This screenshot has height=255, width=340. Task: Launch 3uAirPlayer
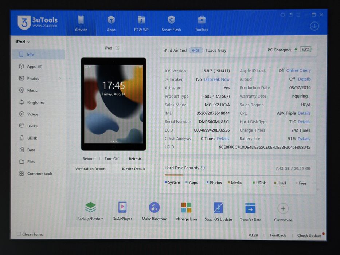tap(122, 211)
